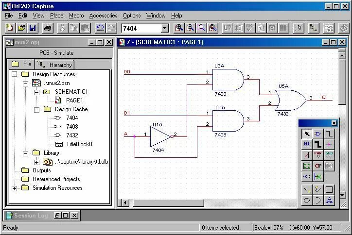This screenshot has height=235, width=352.
Task: Open the Place menu
Action: pos(56,16)
